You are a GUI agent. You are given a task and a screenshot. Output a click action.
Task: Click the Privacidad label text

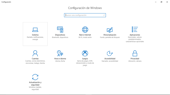click(x=135, y=59)
